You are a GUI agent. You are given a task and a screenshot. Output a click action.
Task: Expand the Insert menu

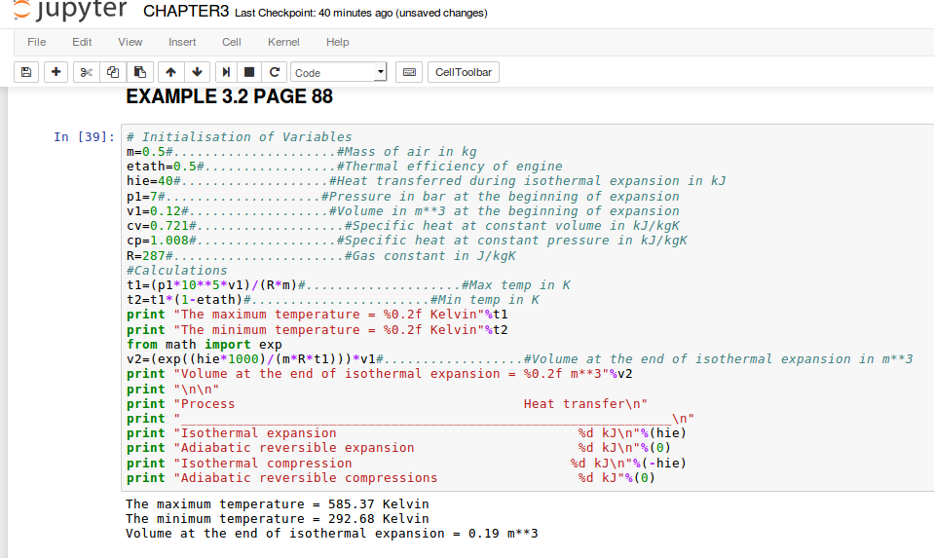click(182, 42)
